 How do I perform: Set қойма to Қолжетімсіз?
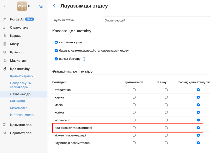(134, 112)
